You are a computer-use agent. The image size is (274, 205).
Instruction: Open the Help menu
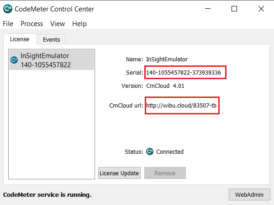79,24
